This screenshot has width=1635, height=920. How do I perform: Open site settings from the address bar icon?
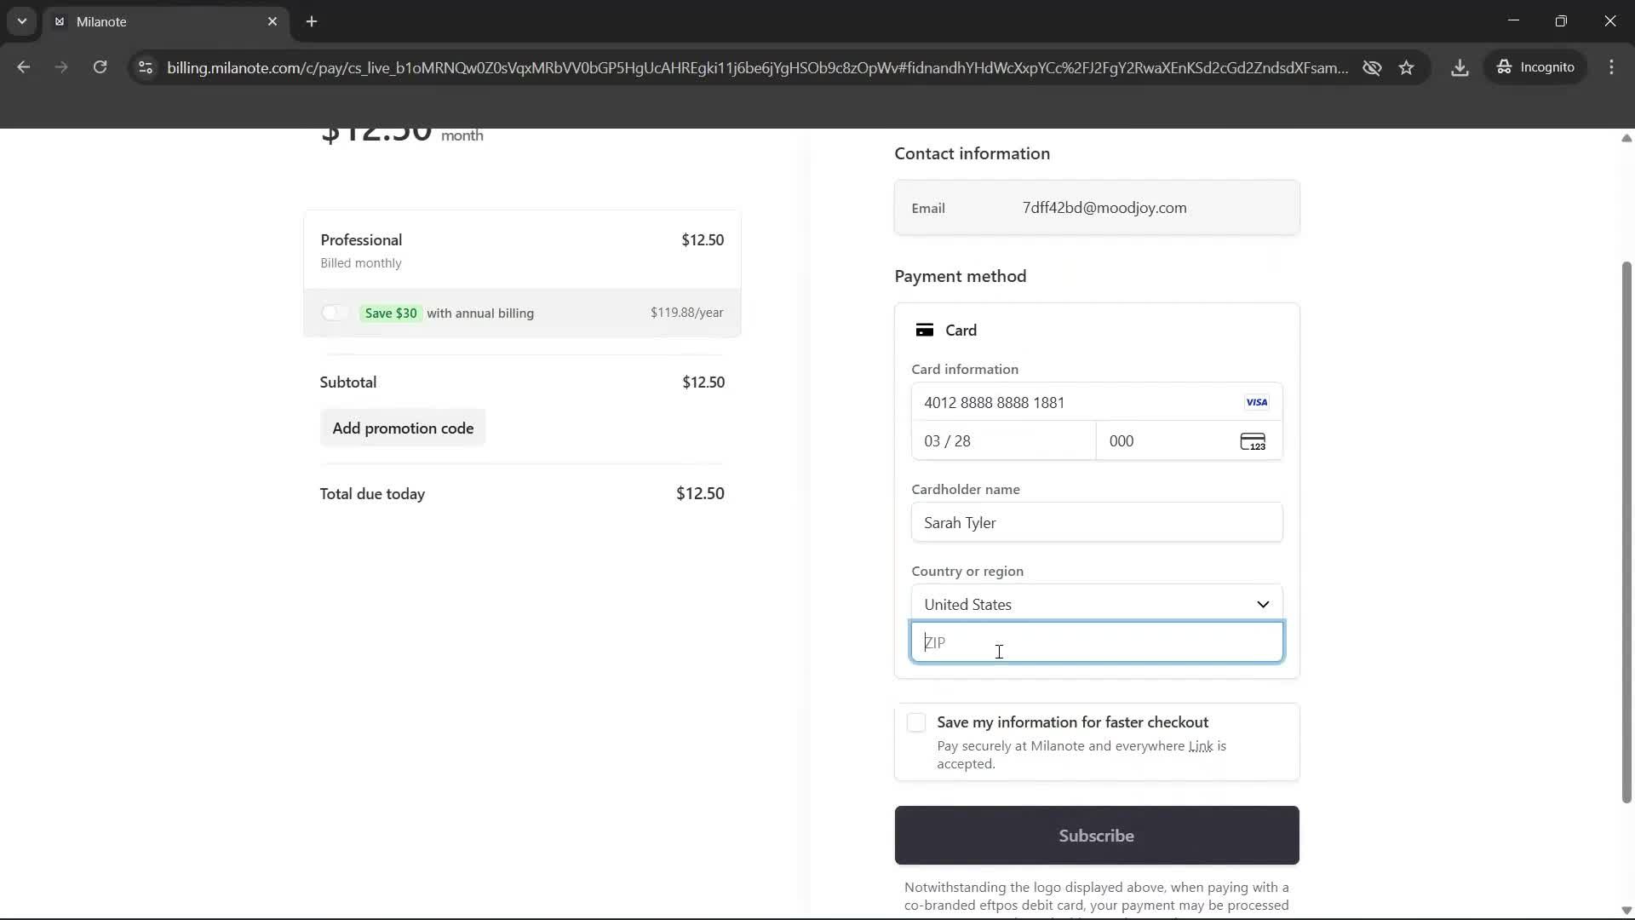coord(145,67)
